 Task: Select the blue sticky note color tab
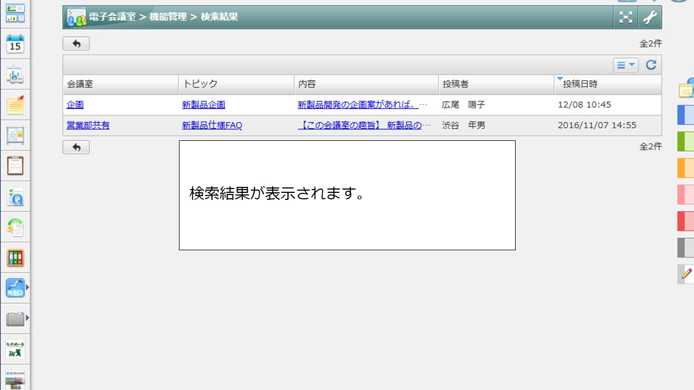pos(686,115)
